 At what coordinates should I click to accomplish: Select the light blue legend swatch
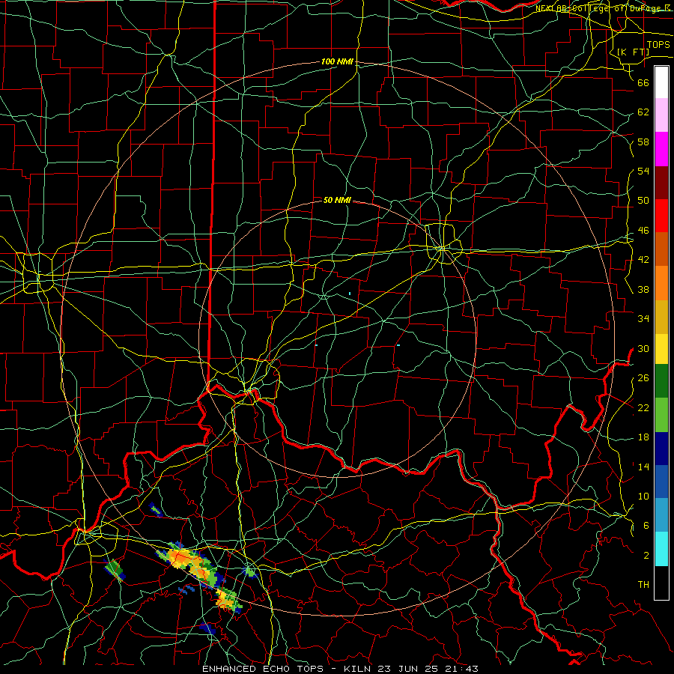click(x=661, y=515)
